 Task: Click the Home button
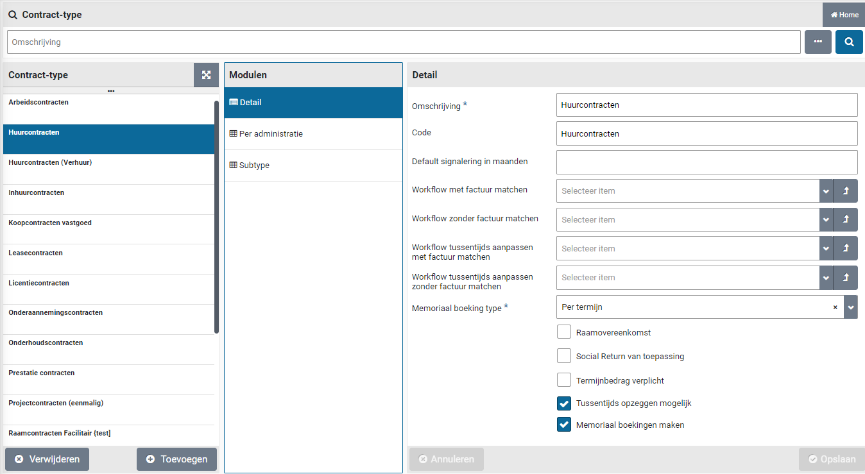tap(844, 15)
